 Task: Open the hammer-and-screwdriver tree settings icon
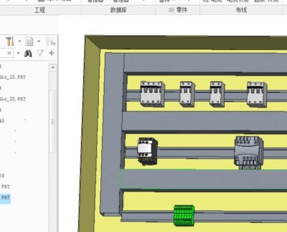click(x=10, y=41)
